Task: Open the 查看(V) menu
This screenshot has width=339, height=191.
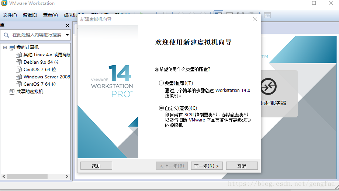Action: 51,15
